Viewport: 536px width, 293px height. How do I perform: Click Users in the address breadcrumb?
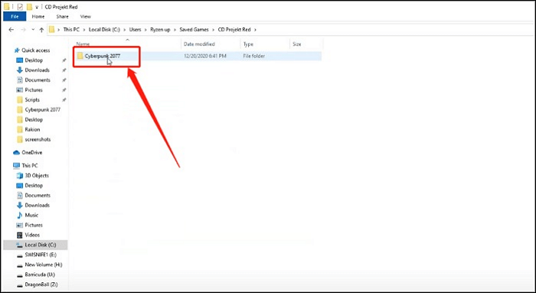click(x=135, y=30)
